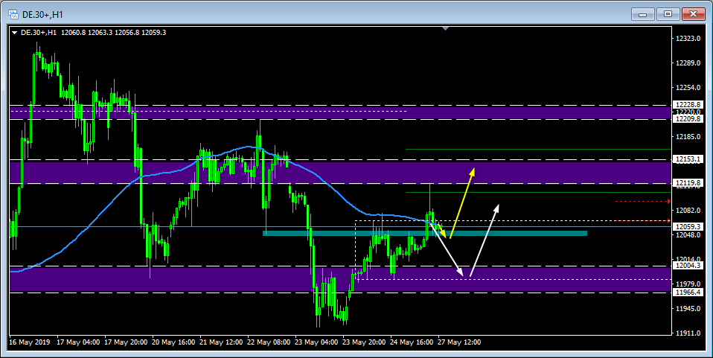Viewport: 713px width, 358px height.
Task: Click the 12153.1 price level label
Action: tap(687, 159)
